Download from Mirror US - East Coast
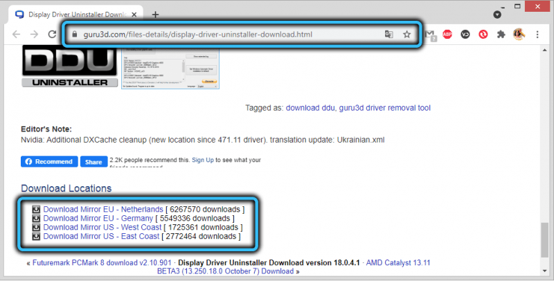The height and width of the screenshot is (281, 554). click(x=101, y=236)
